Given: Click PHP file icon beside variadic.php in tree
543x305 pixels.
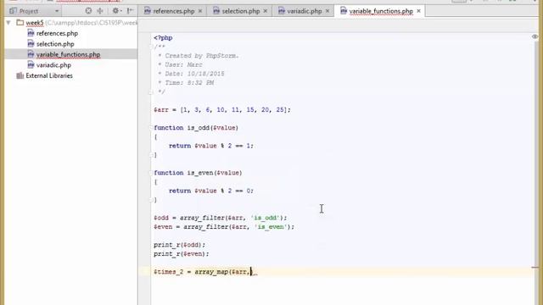Looking at the screenshot, I should click(x=31, y=65).
